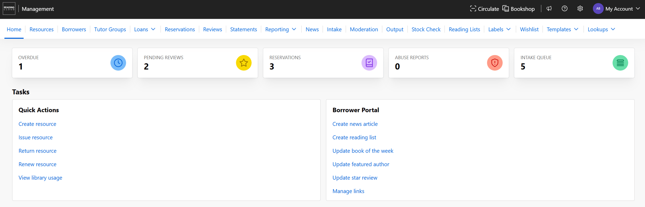The image size is (645, 207).
Task: Click the AB account avatar
Action: point(598,9)
